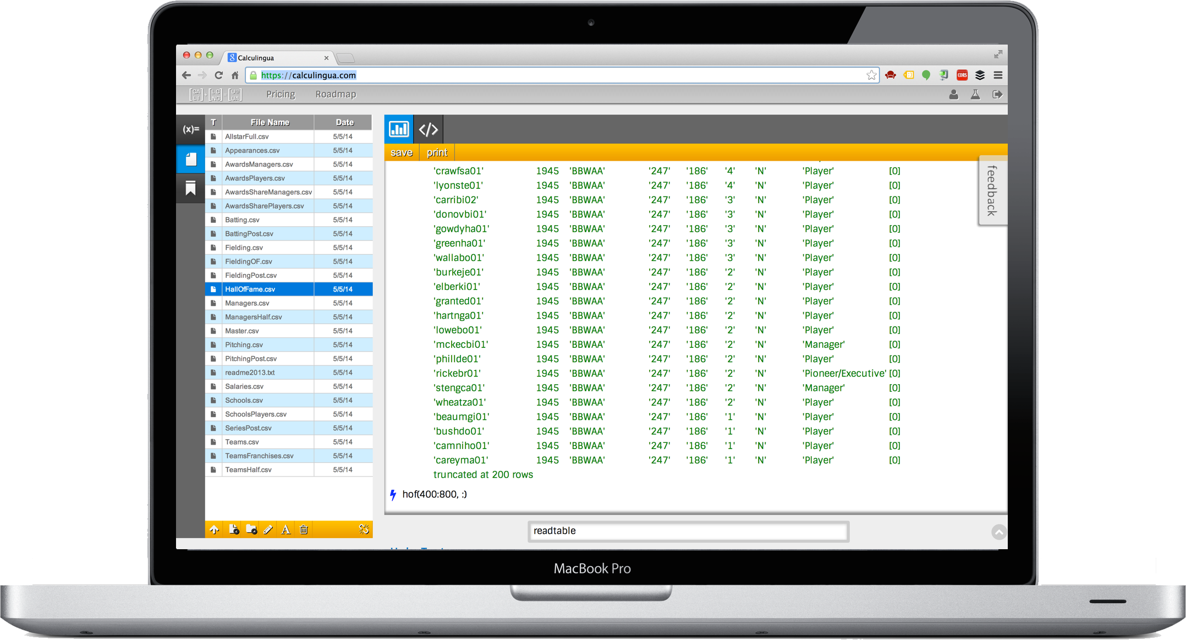This screenshot has width=1186, height=640.
Task: Click the broken-link icon in file toolbar
Action: coord(364,529)
